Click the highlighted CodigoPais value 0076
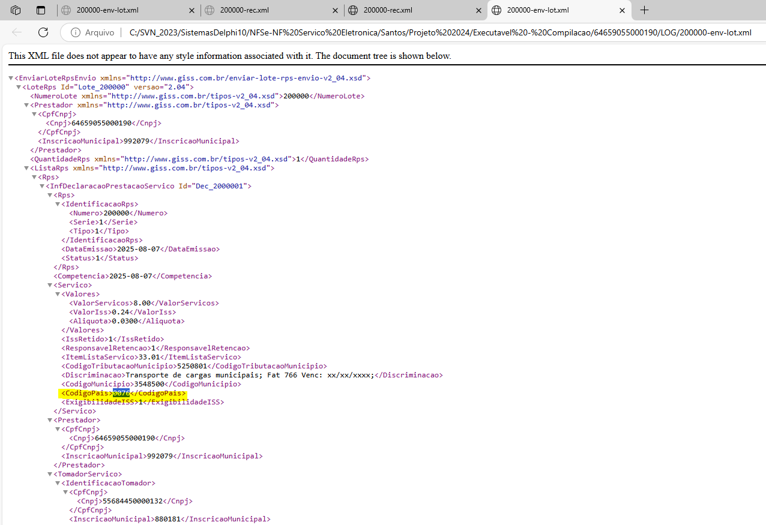766x525 pixels. [x=121, y=393]
